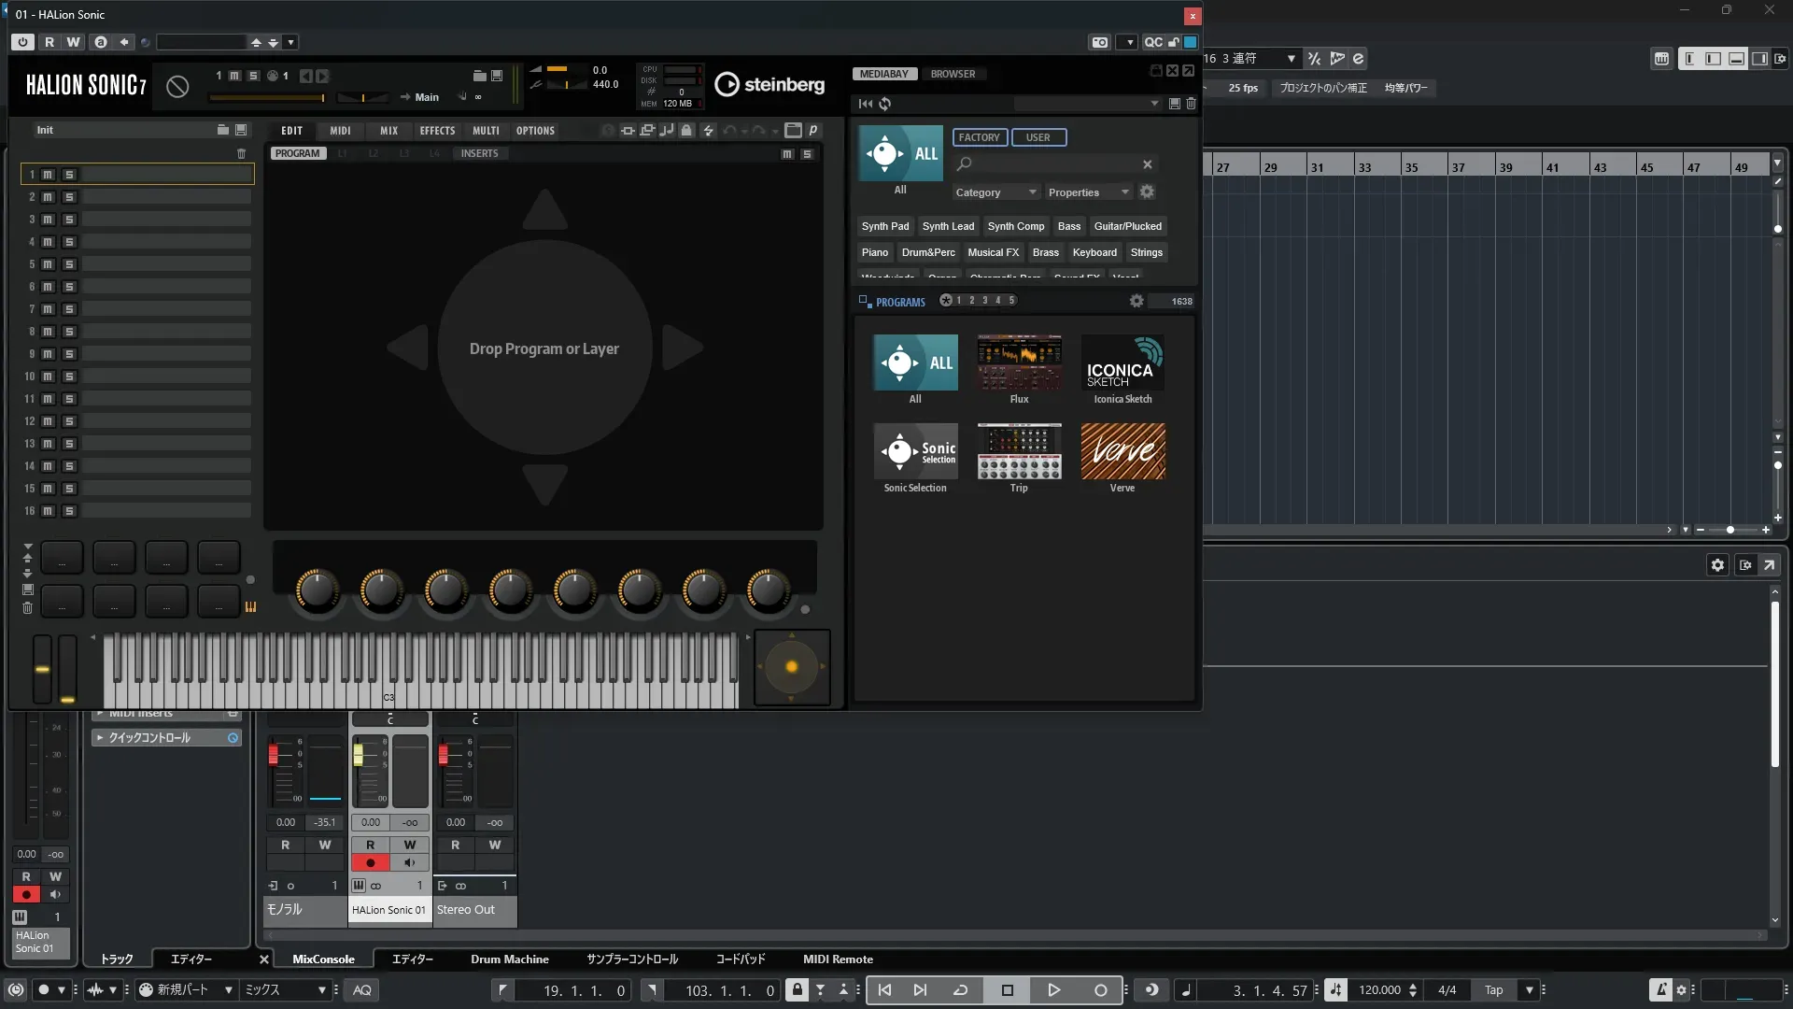Toggle the plugin power activate button

pos(22,42)
